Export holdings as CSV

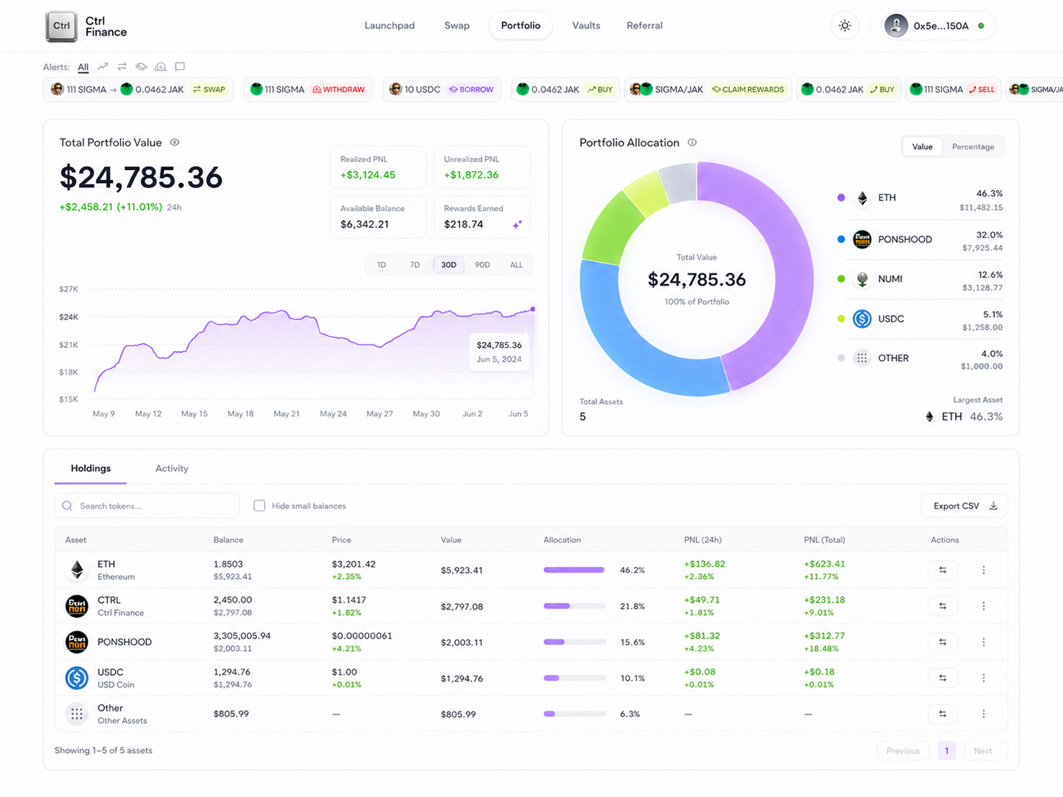click(x=964, y=506)
